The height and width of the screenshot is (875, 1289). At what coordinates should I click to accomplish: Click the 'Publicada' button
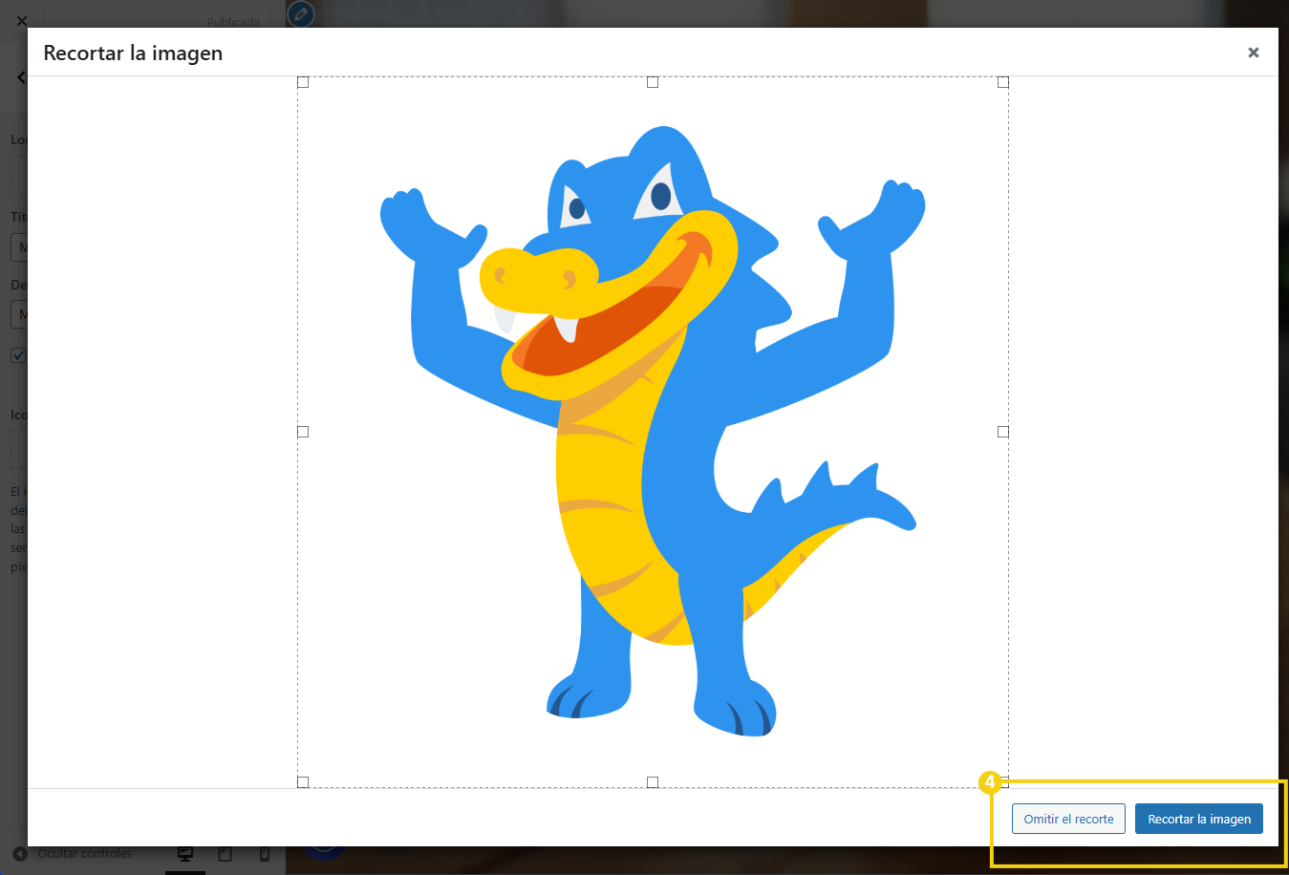[232, 20]
